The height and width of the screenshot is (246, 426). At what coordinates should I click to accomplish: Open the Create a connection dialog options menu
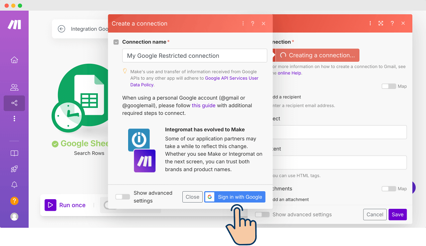[x=243, y=24]
